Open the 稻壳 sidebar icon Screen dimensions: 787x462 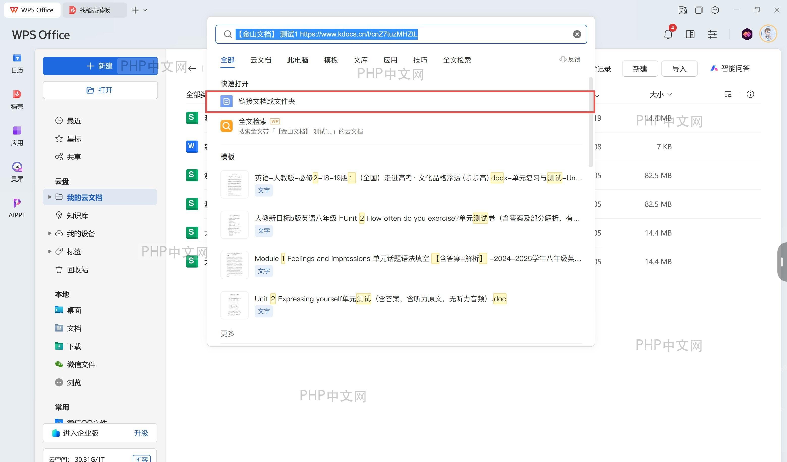[17, 100]
